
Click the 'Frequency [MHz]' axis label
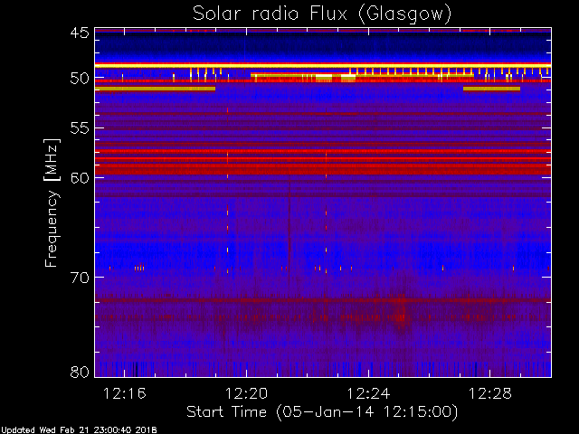[x=52, y=203]
